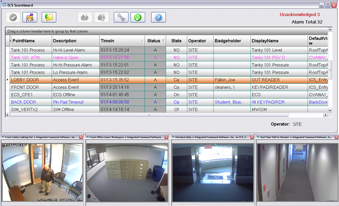Viewport: 339px width, 206px height.
Task: Click the wrench settings toolbar icon
Action: pos(121,18)
